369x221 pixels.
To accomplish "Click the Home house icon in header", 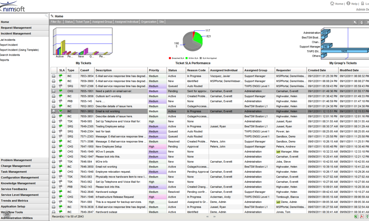I will point(332,3).
